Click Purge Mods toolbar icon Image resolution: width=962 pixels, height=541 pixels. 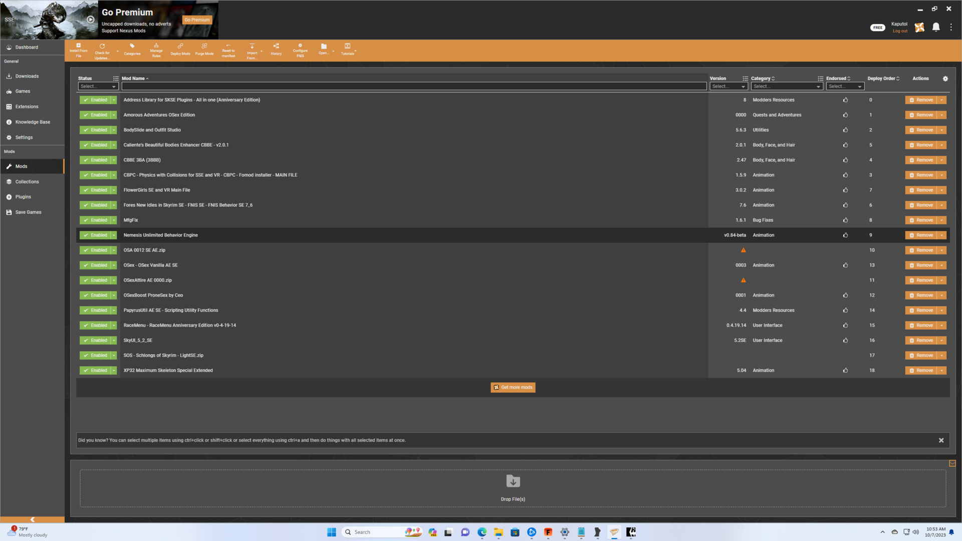point(204,50)
